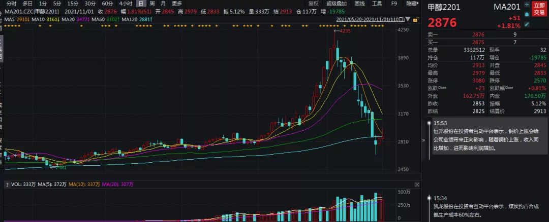This screenshot has width=549, height=222.
Task: Click the VOL: 333万 indicator label
Action: [x=23, y=184]
